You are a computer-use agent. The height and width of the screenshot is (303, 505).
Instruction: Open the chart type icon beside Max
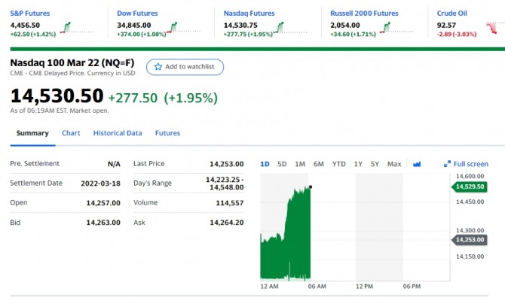(x=418, y=164)
